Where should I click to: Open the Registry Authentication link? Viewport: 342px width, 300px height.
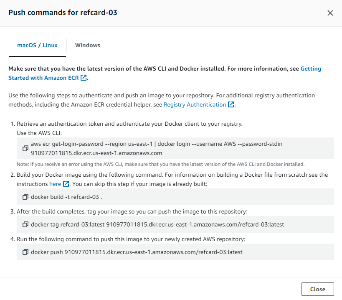[195, 104]
